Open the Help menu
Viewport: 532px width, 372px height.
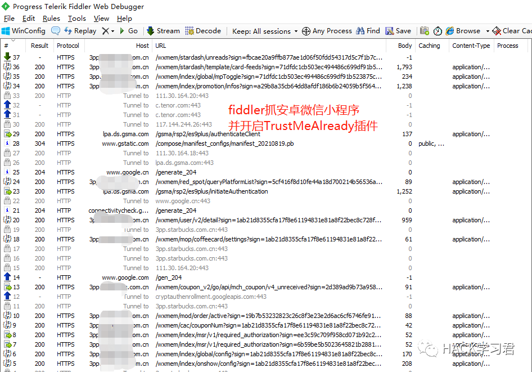coord(124,19)
